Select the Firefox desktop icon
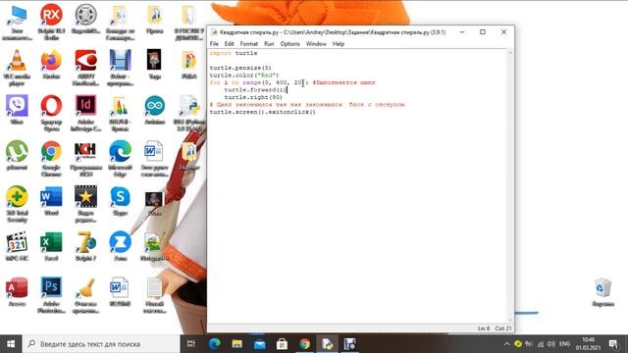Image resolution: width=628 pixels, height=353 pixels. (x=51, y=65)
